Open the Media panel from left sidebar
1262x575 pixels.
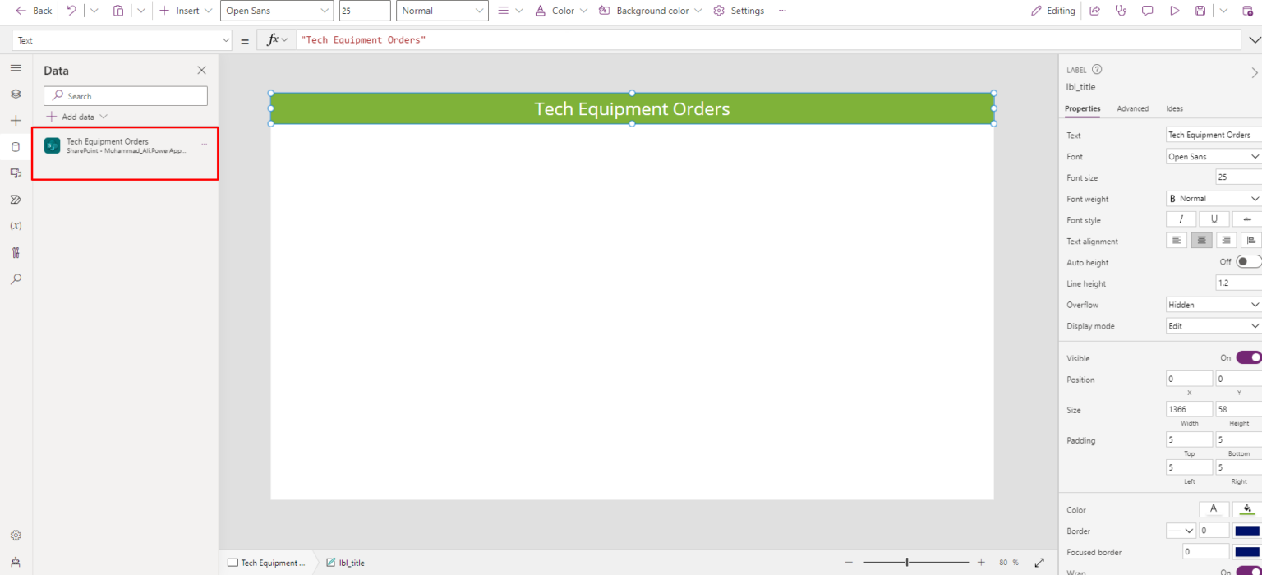point(15,172)
